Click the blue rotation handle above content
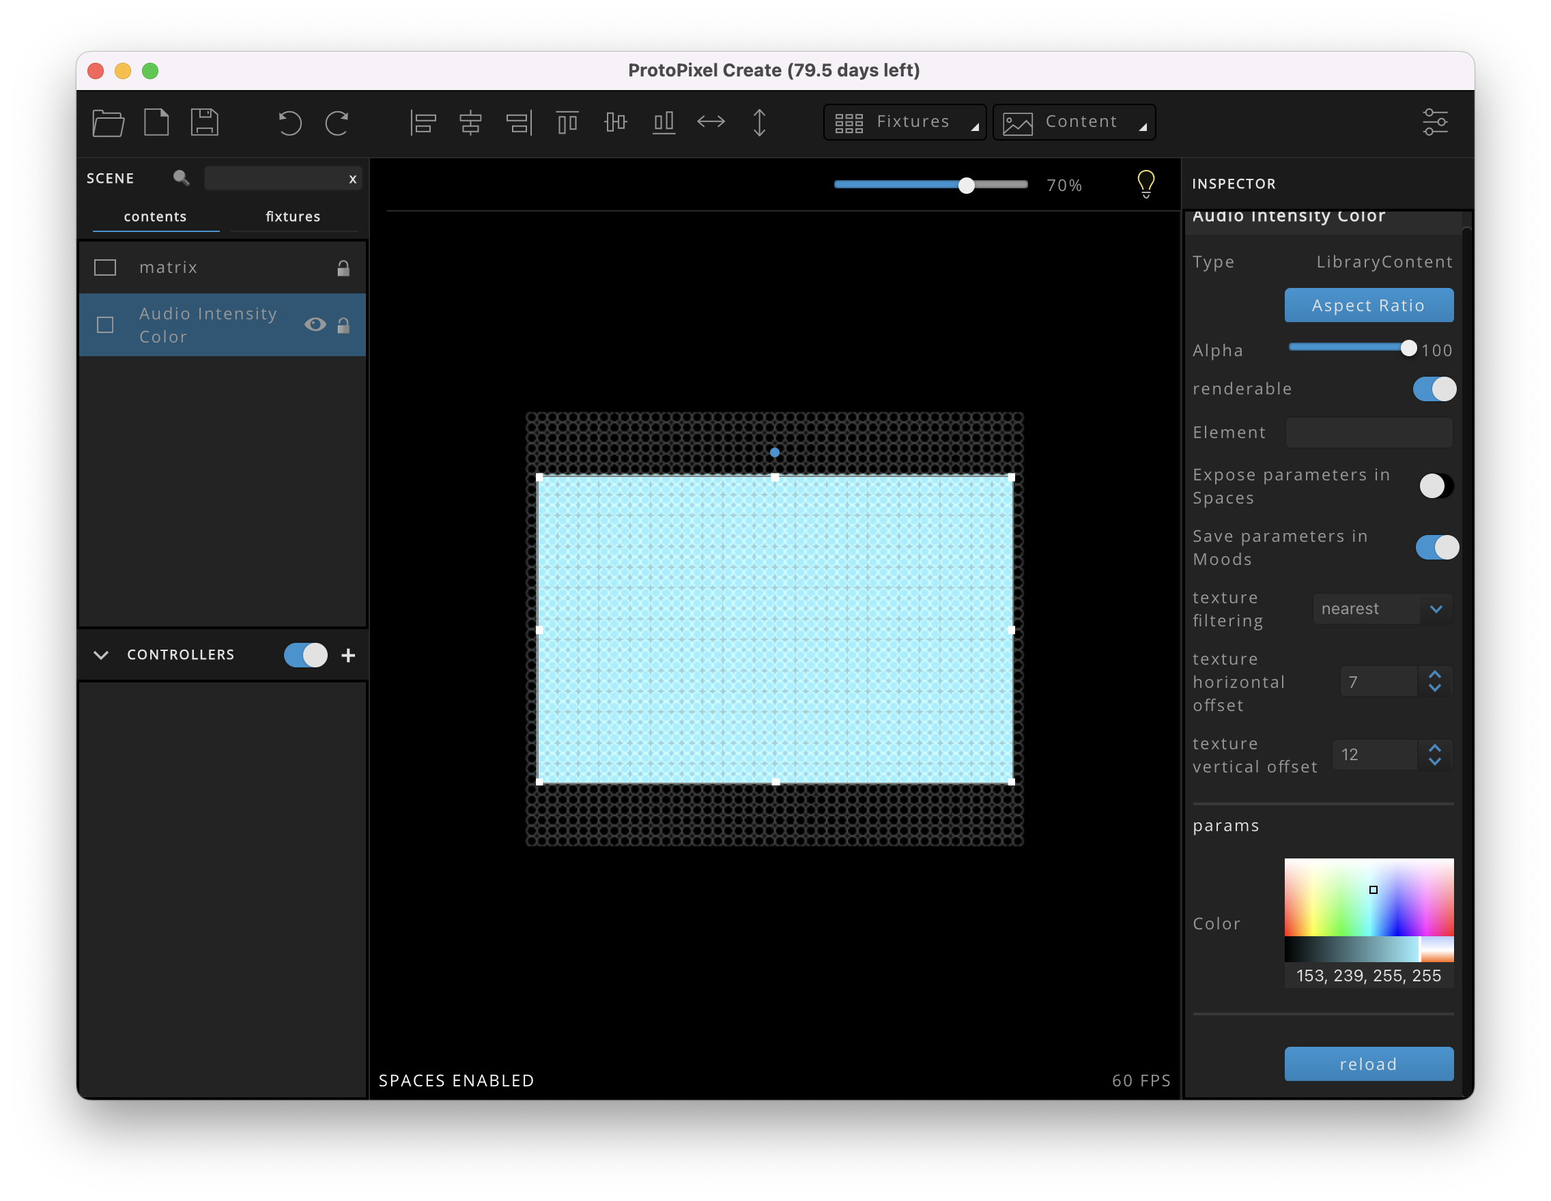The image size is (1551, 1201). click(775, 452)
